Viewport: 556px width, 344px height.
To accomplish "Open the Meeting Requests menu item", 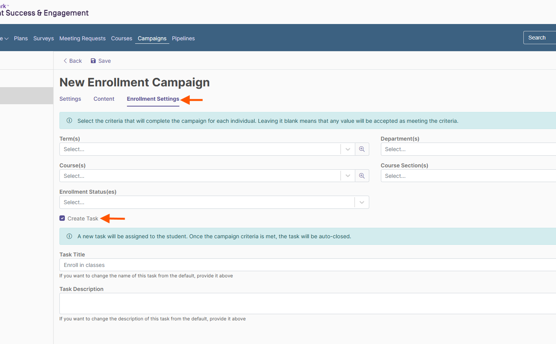I will [x=82, y=38].
